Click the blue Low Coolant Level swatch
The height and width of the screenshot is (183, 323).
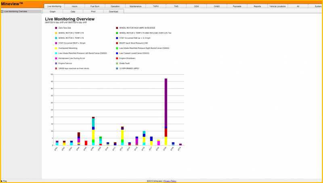[117, 53]
